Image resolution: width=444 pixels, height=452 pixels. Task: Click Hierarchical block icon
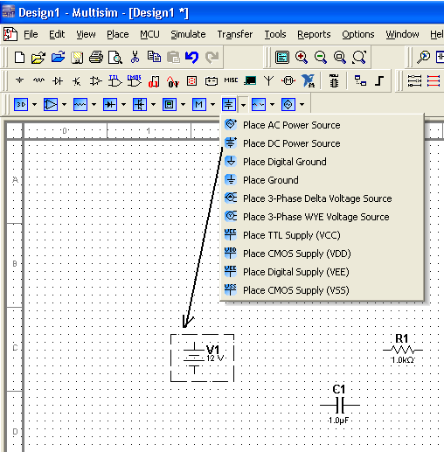point(360,80)
